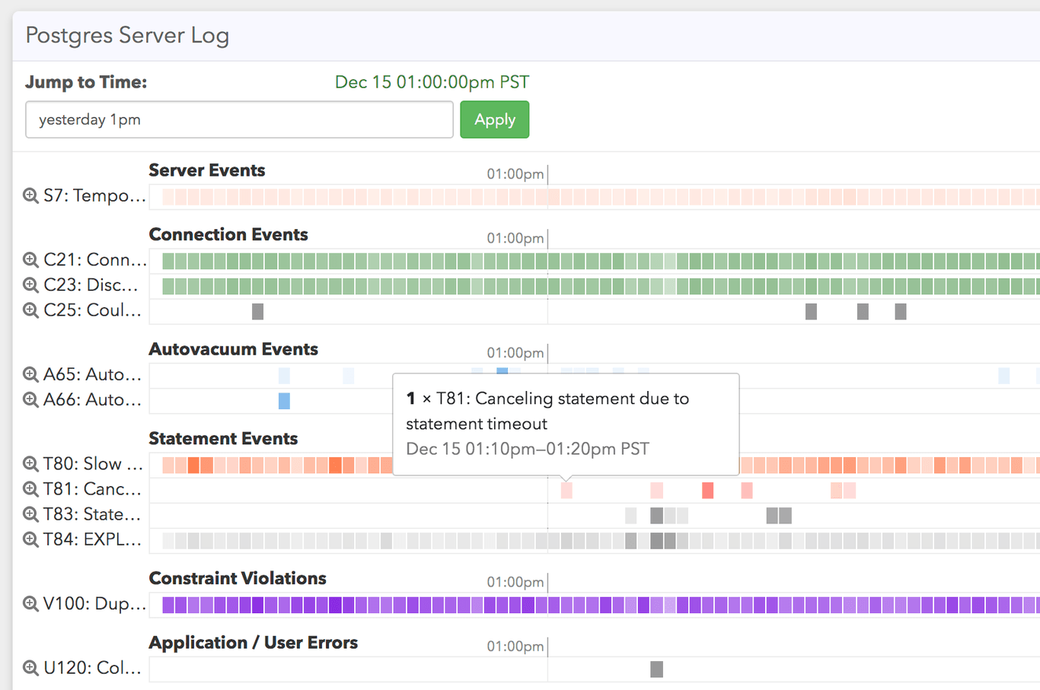Screen dimensions: 1040x690
Task: Click zoom icon next to U120: Col…
Action: 30,668
